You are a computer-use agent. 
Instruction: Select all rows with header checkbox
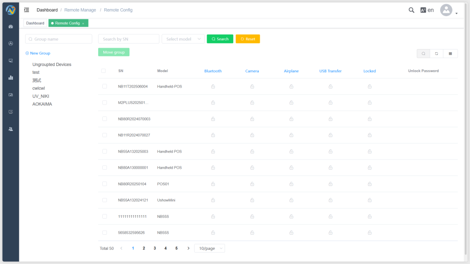pyautogui.click(x=103, y=71)
